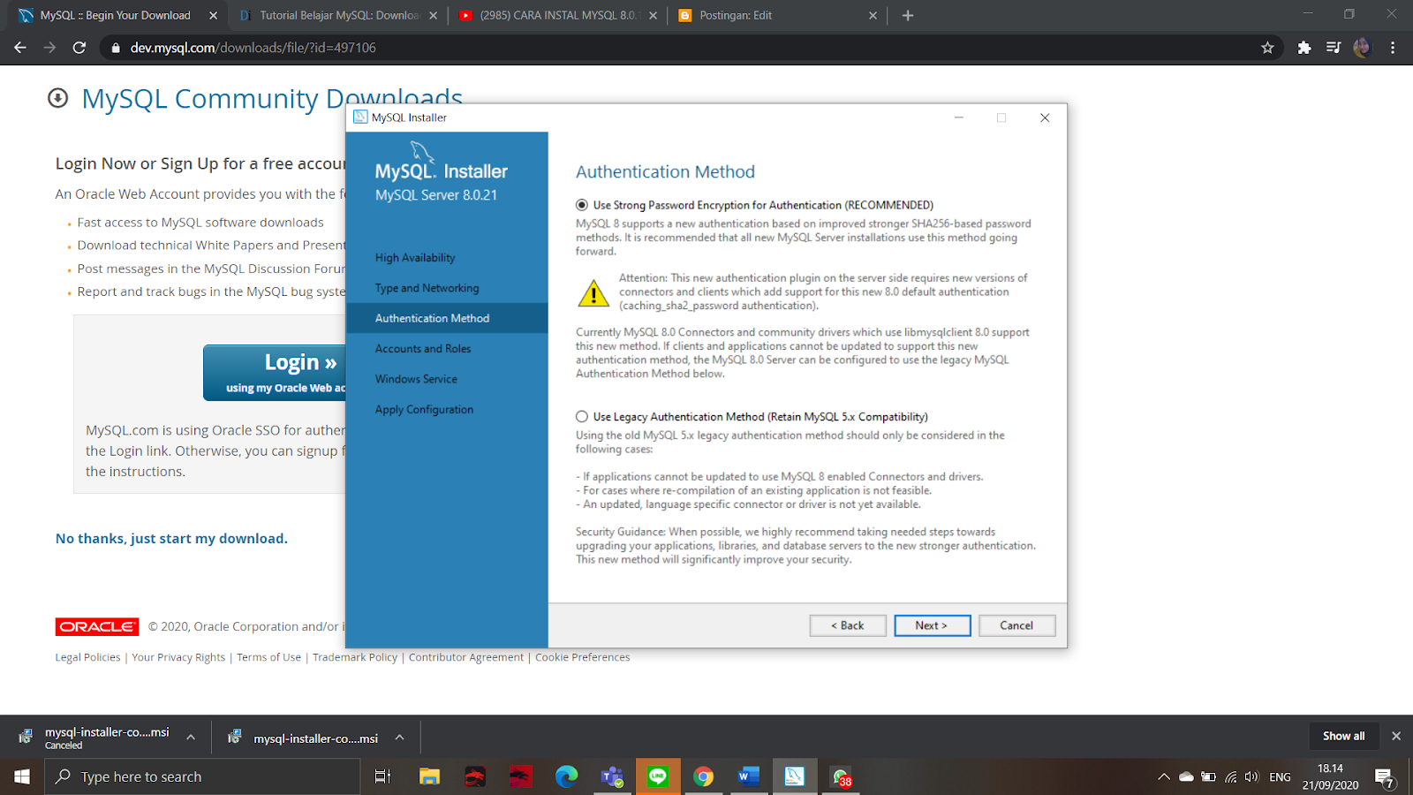
Task: Close the Postingan: Edit tab
Action: click(873, 15)
